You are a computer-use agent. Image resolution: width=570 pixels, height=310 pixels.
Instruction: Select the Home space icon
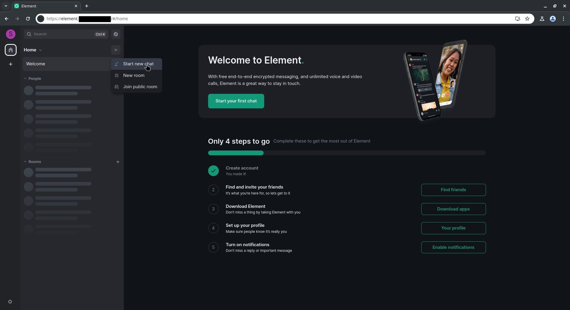tap(11, 50)
